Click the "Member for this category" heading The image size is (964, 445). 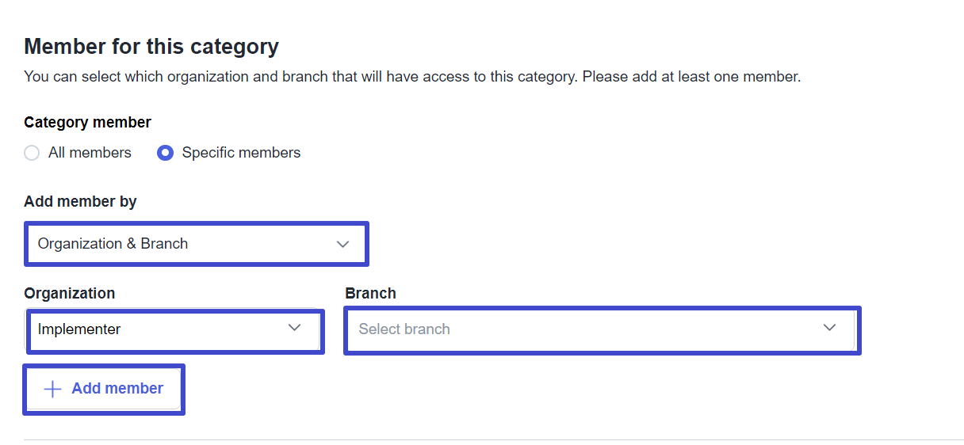[151, 47]
